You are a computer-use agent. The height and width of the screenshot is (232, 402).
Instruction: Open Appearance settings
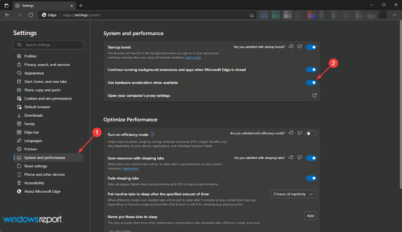[48, 73]
